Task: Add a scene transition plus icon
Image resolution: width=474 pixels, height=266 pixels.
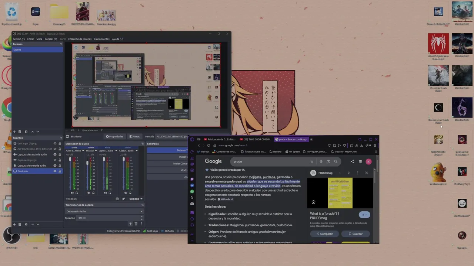Action: point(130,224)
